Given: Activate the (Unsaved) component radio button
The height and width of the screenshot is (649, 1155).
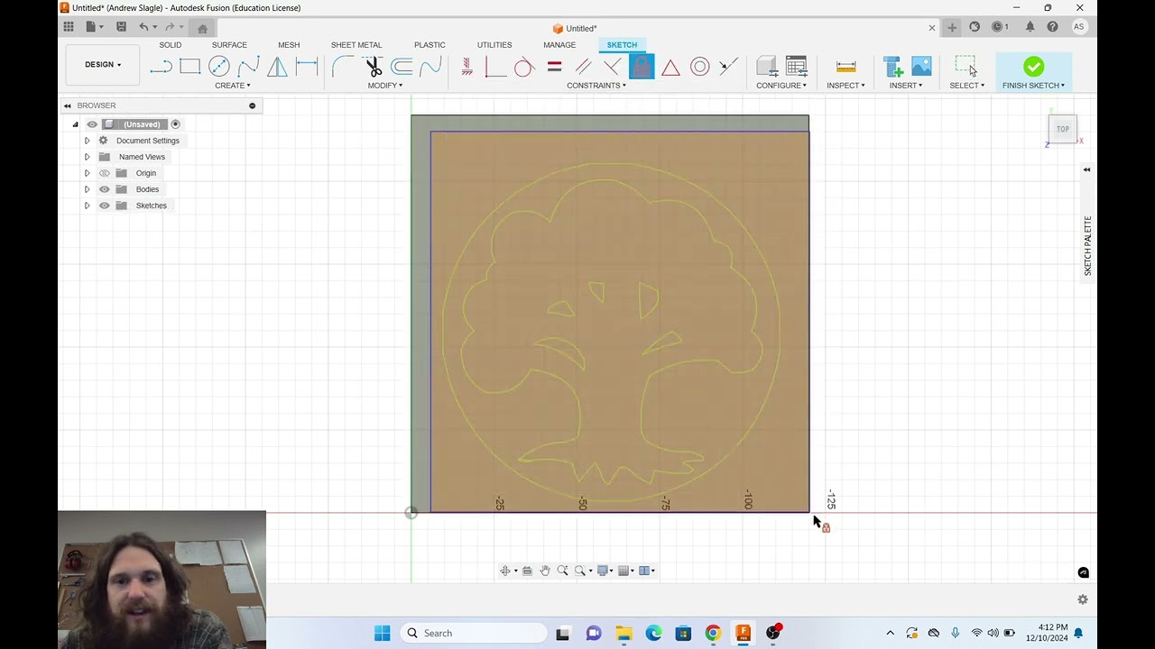Looking at the screenshot, I should tap(176, 124).
